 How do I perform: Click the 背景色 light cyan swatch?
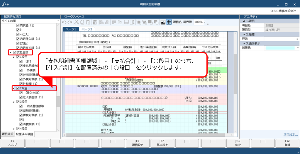point(280,48)
